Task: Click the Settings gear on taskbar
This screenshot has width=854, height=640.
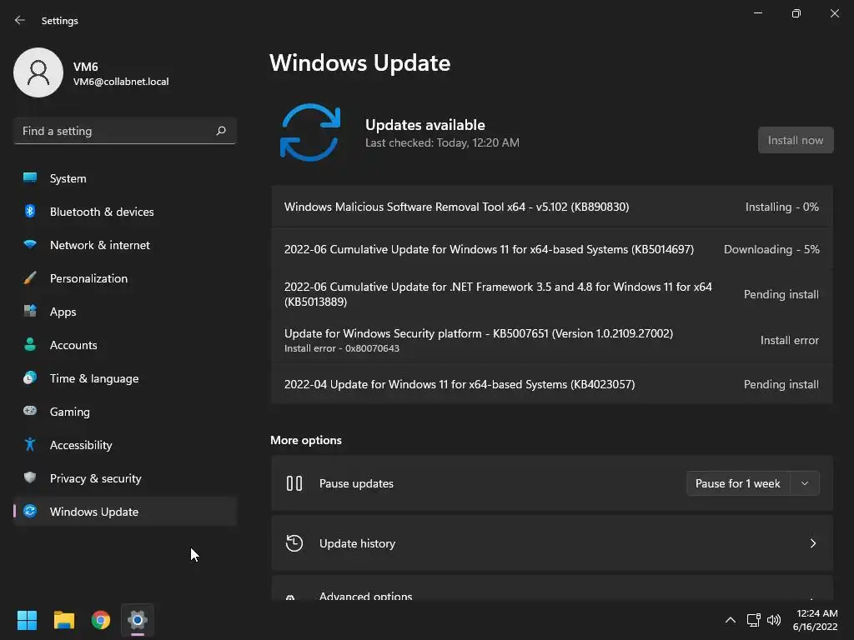Action: [138, 620]
